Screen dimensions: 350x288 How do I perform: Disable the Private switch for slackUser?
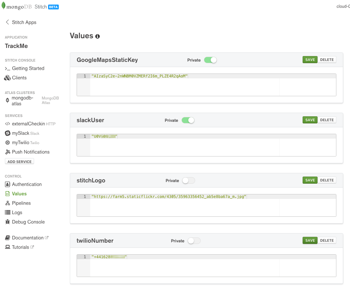point(188,120)
